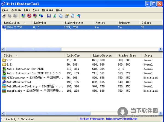Click the Audio Extractor for FREE 2012 3.5.3 title
This screenshot has height=122, width=164.
point(34,73)
